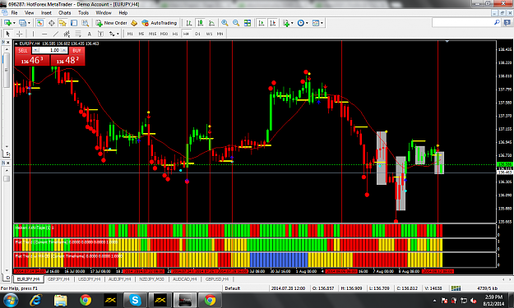Screen dimensions: 514x308
Task: Draw a horizontal line tool
Action: point(44,34)
